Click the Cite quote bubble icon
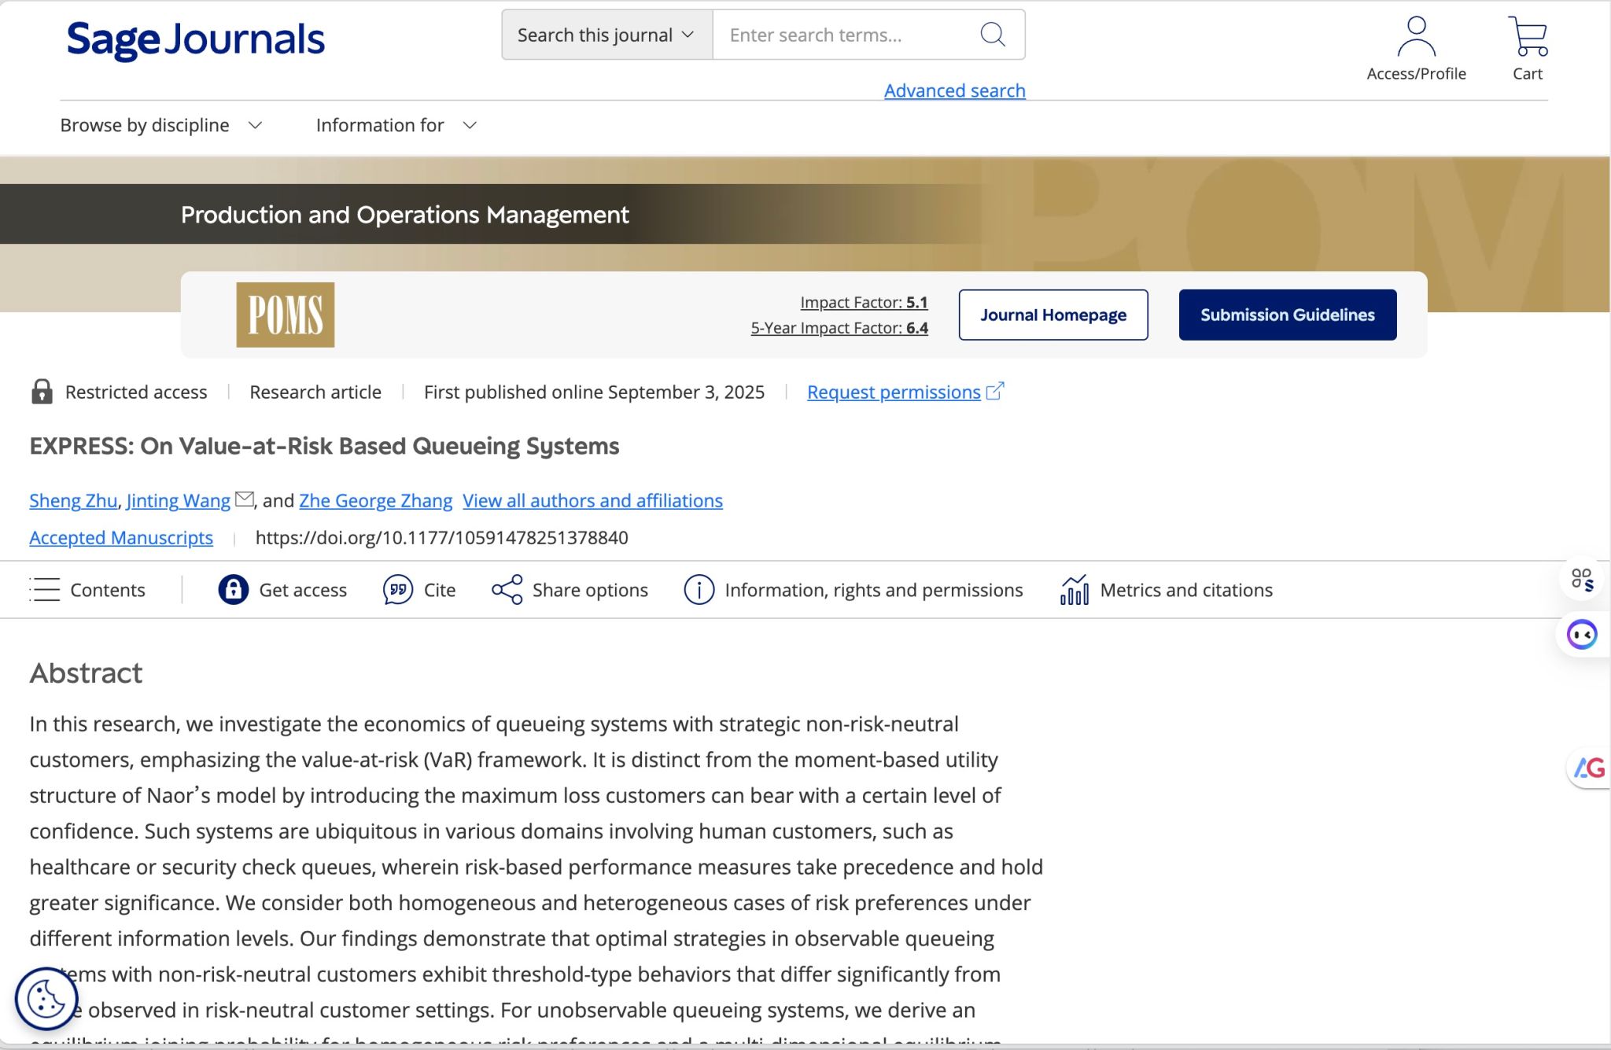 398,589
